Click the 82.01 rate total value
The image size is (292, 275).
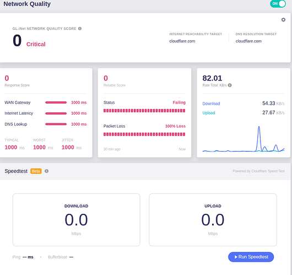coord(212,78)
